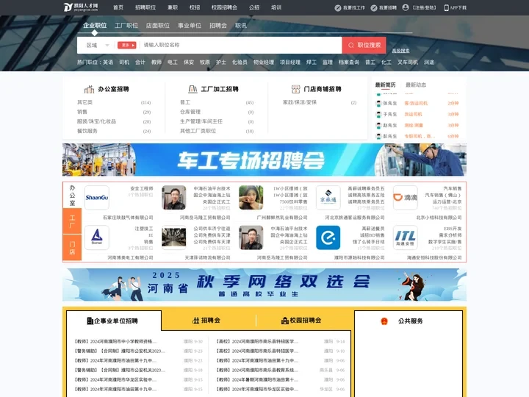529x397 pixels.
Task: Open 培训 navigation item
Action: coord(276,7)
